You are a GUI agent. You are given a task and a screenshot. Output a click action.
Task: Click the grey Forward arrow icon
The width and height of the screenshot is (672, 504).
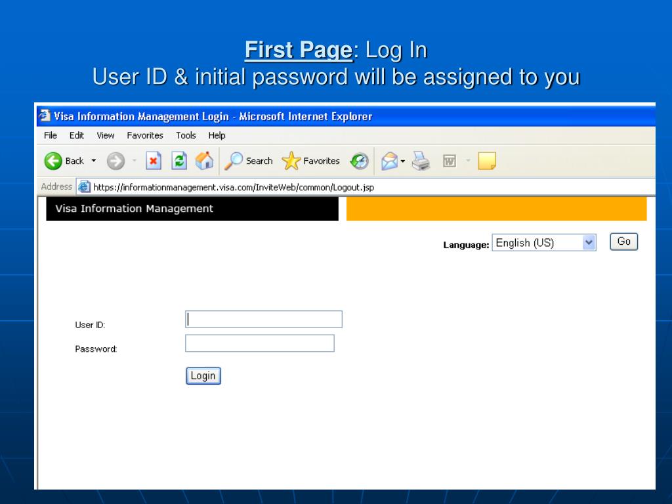tap(115, 161)
